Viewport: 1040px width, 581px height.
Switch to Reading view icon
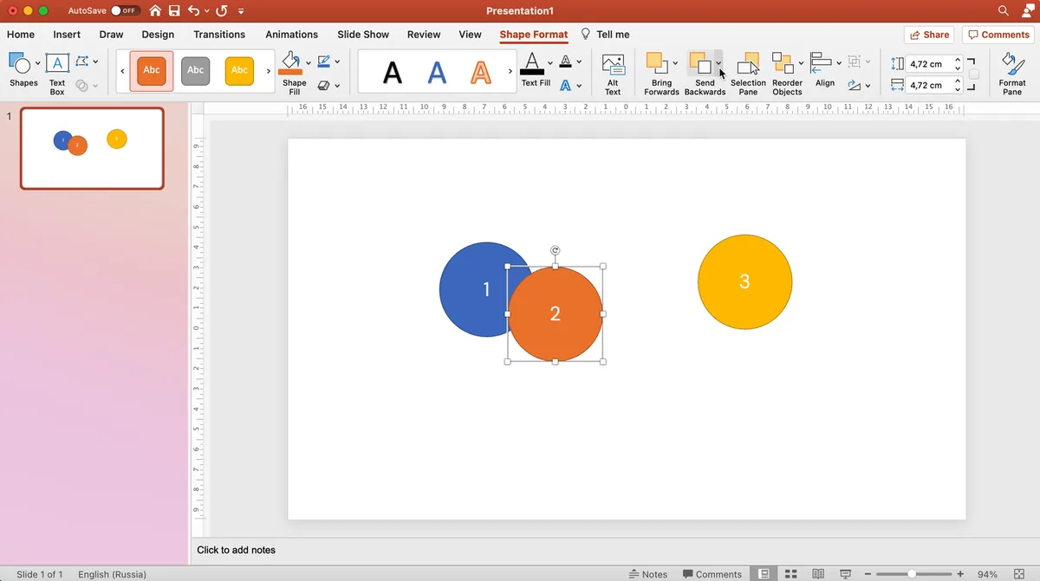(818, 574)
